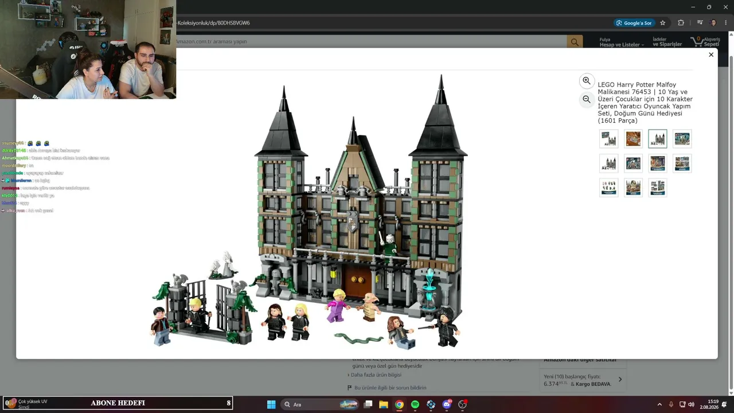Select the highlighted third thumbnail in top row
Screen dimensions: 734x413
pos(658,139)
